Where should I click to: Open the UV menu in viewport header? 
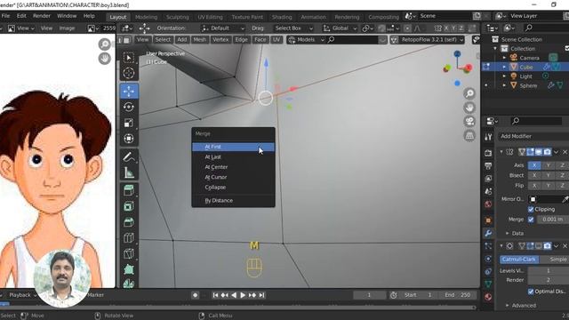(276, 39)
